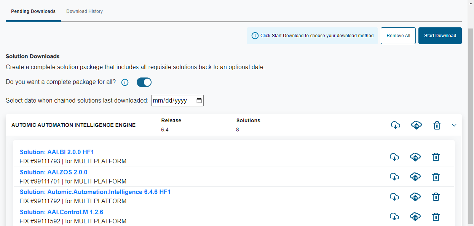
Task: Click the info icon beside the complete package question
Action: [x=124, y=82]
